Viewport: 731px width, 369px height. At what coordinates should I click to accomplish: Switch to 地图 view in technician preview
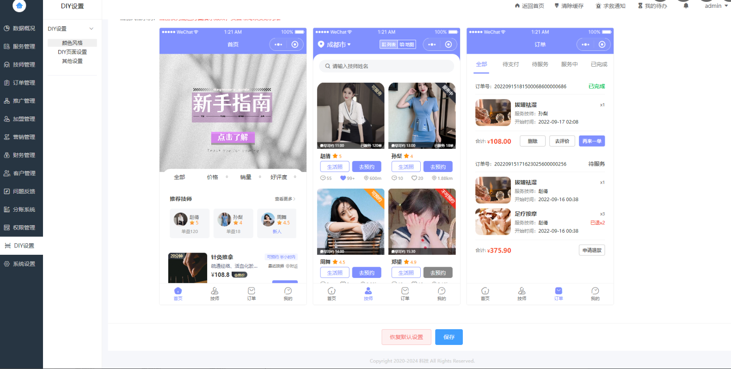pyautogui.click(x=407, y=44)
